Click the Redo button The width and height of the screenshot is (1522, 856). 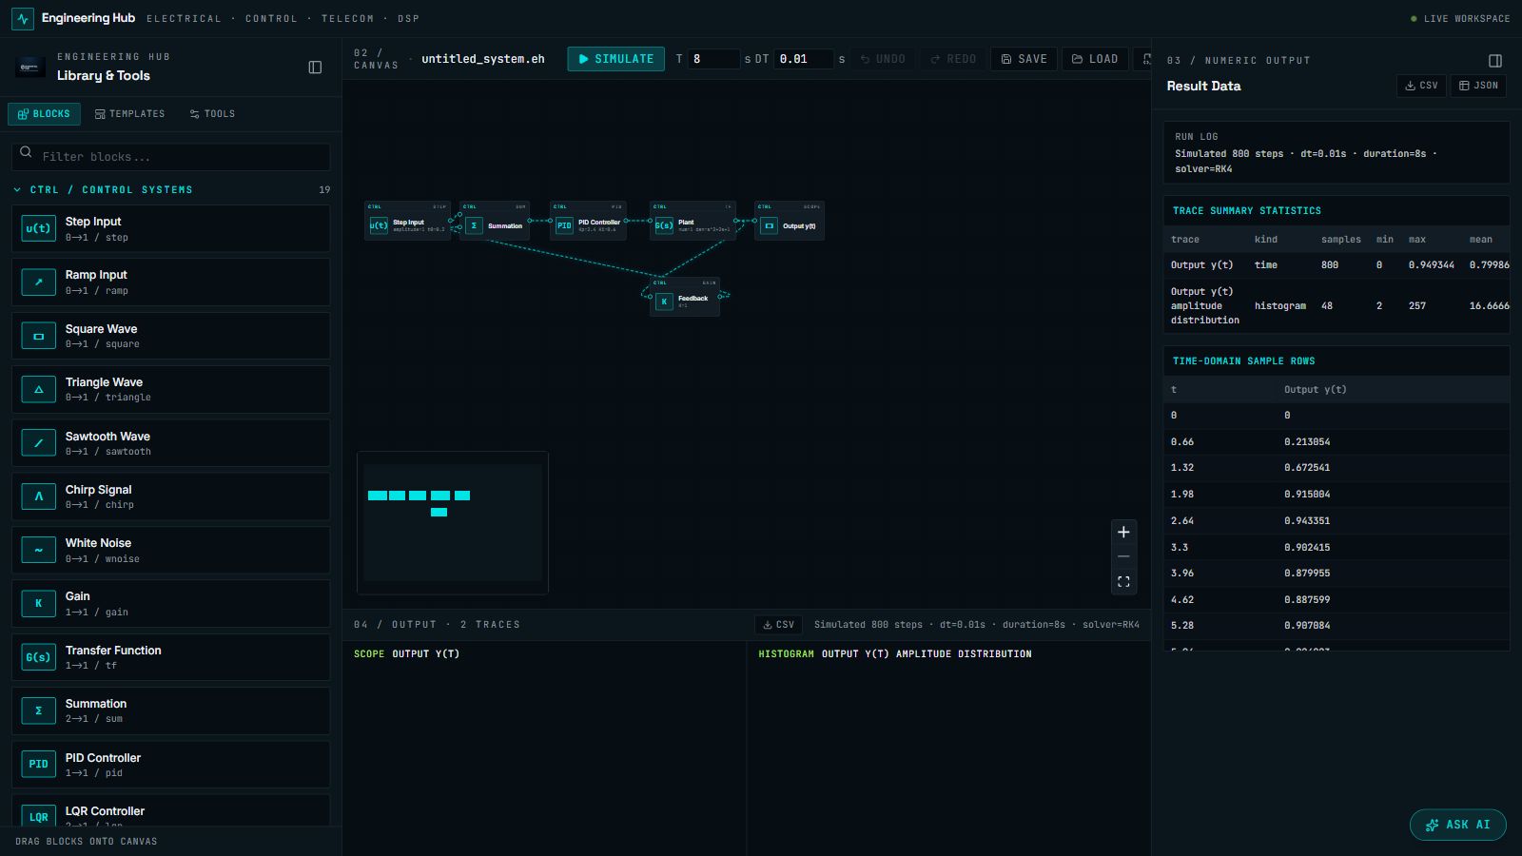[953, 59]
